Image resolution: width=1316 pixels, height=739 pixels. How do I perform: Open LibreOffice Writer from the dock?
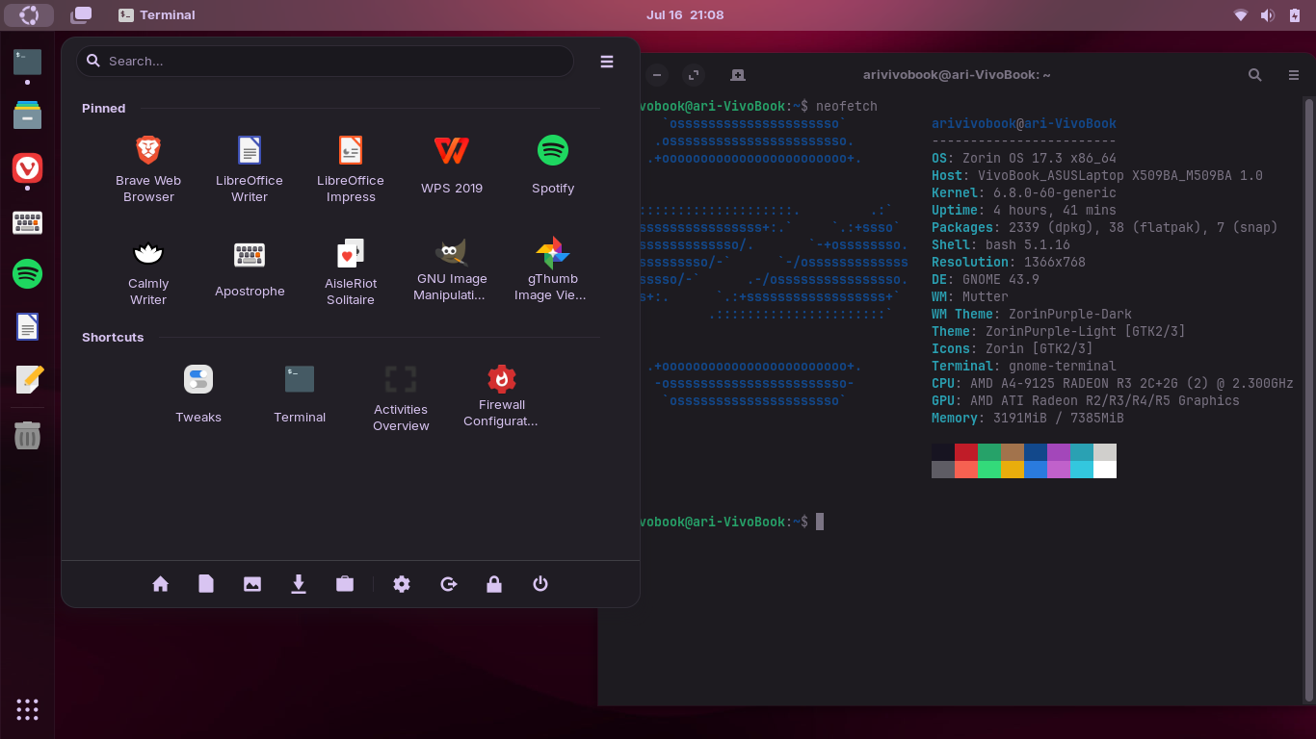click(x=27, y=327)
